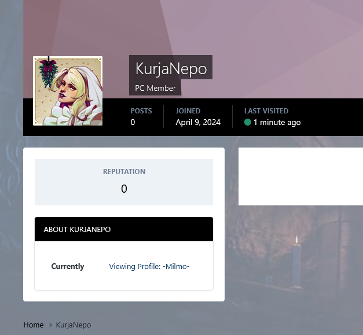
Task: Click the PC Member group label
Action: point(155,88)
